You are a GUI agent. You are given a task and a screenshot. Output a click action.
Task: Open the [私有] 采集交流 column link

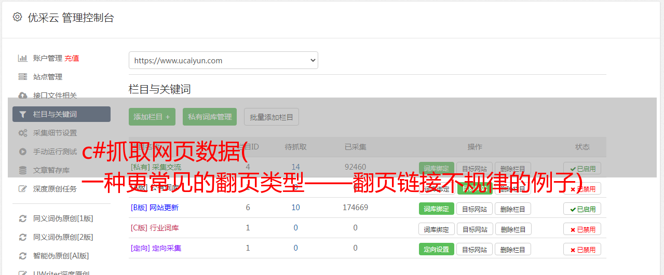(x=156, y=167)
